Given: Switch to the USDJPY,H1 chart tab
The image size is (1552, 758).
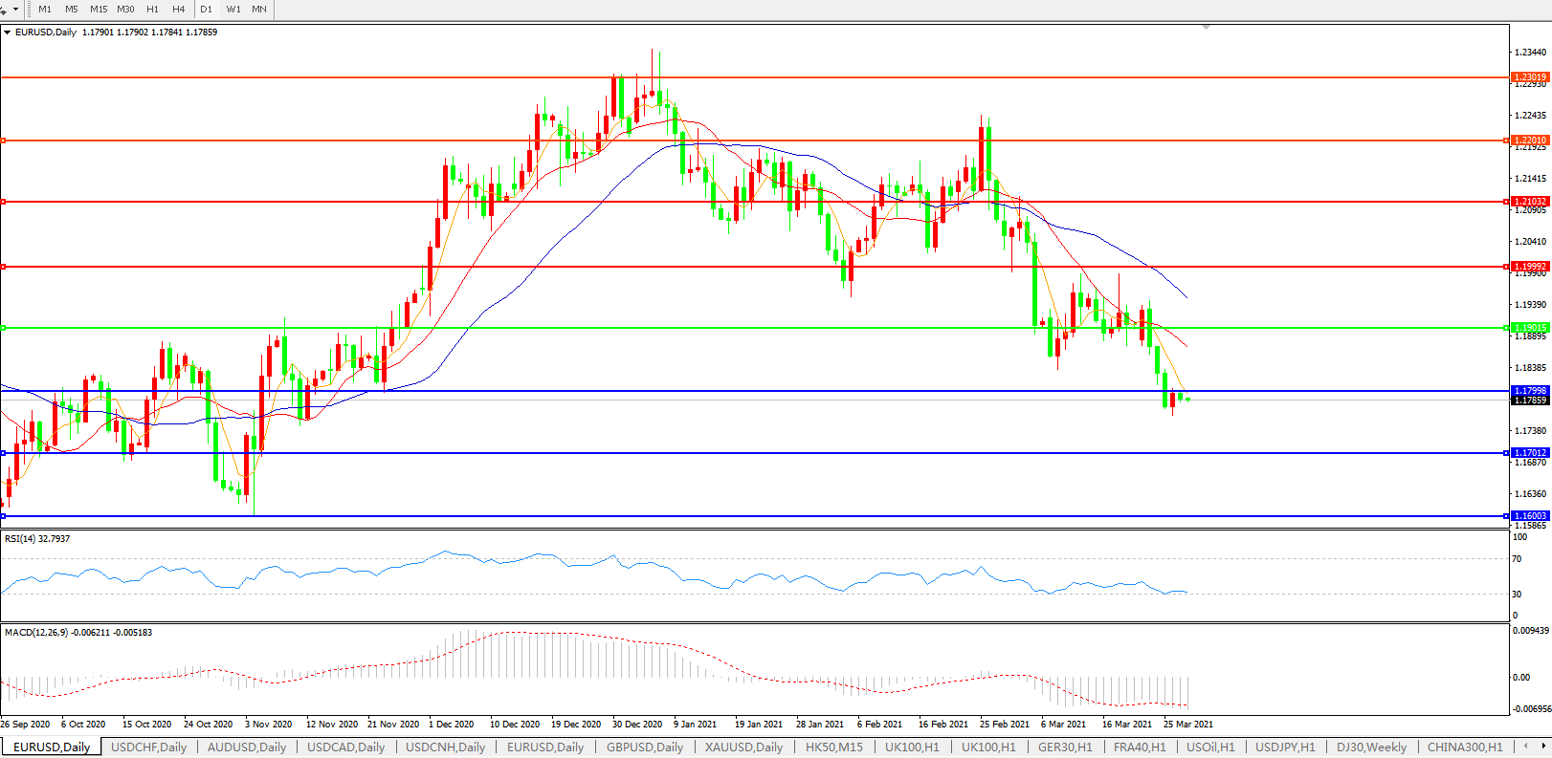Looking at the screenshot, I should coord(1285,747).
